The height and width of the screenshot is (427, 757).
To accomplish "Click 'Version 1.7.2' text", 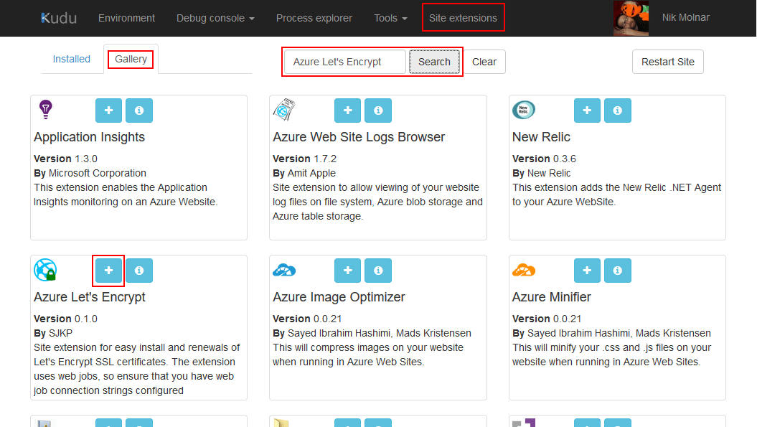I will [305, 159].
